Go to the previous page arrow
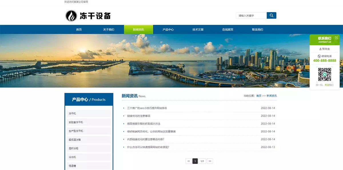343x170 pixels. click(x=189, y=161)
